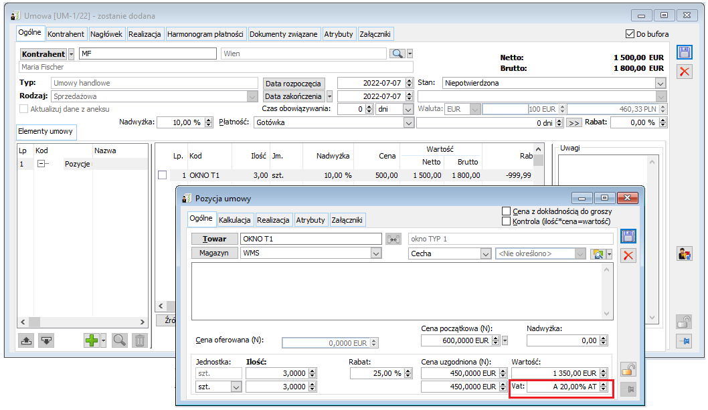
Task: Open dropdown arrow next to Cena początkowa stepper
Action: [505, 340]
